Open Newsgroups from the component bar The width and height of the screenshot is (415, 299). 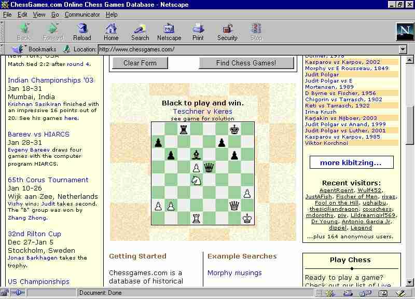(x=365, y=293)
